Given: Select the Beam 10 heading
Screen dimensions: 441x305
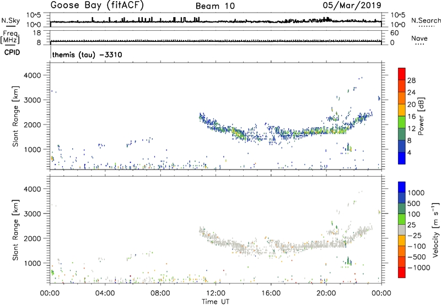Looking at the screenshot, I should click(x=215, y=6).
